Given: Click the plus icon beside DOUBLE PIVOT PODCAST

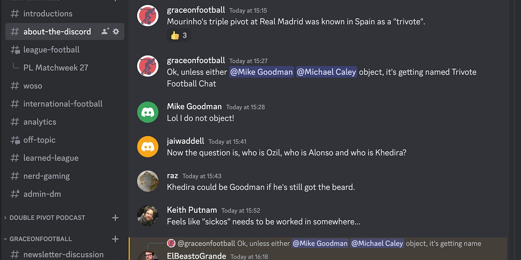Looking at the screenshot, I should 115,218.
